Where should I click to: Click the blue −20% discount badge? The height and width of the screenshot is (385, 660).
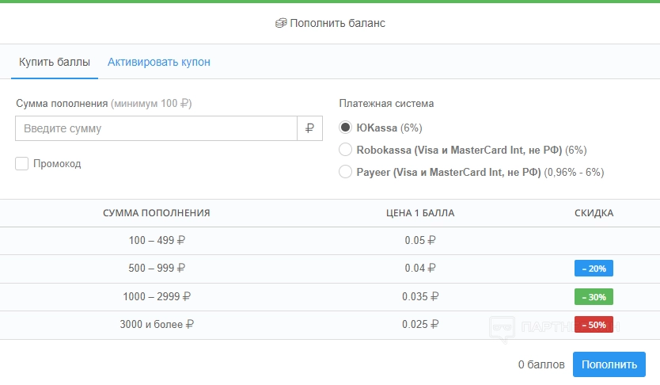(x=594, y=269)
